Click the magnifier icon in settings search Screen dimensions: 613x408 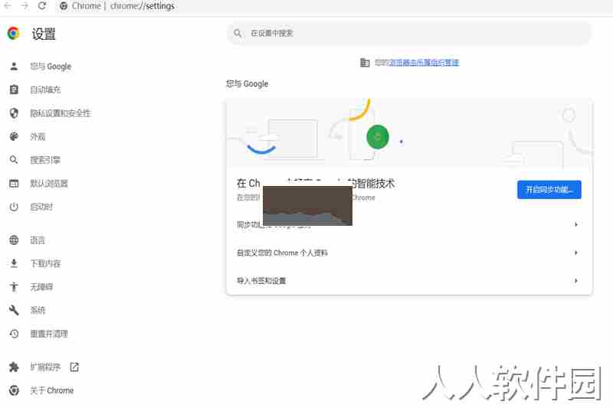(x=238, y=33)
